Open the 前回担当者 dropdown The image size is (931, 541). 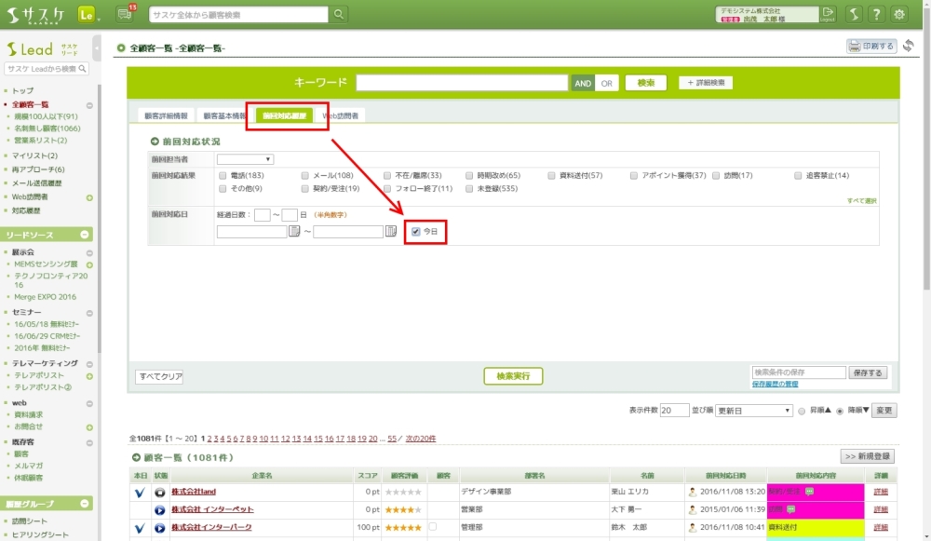pos(245,159)
